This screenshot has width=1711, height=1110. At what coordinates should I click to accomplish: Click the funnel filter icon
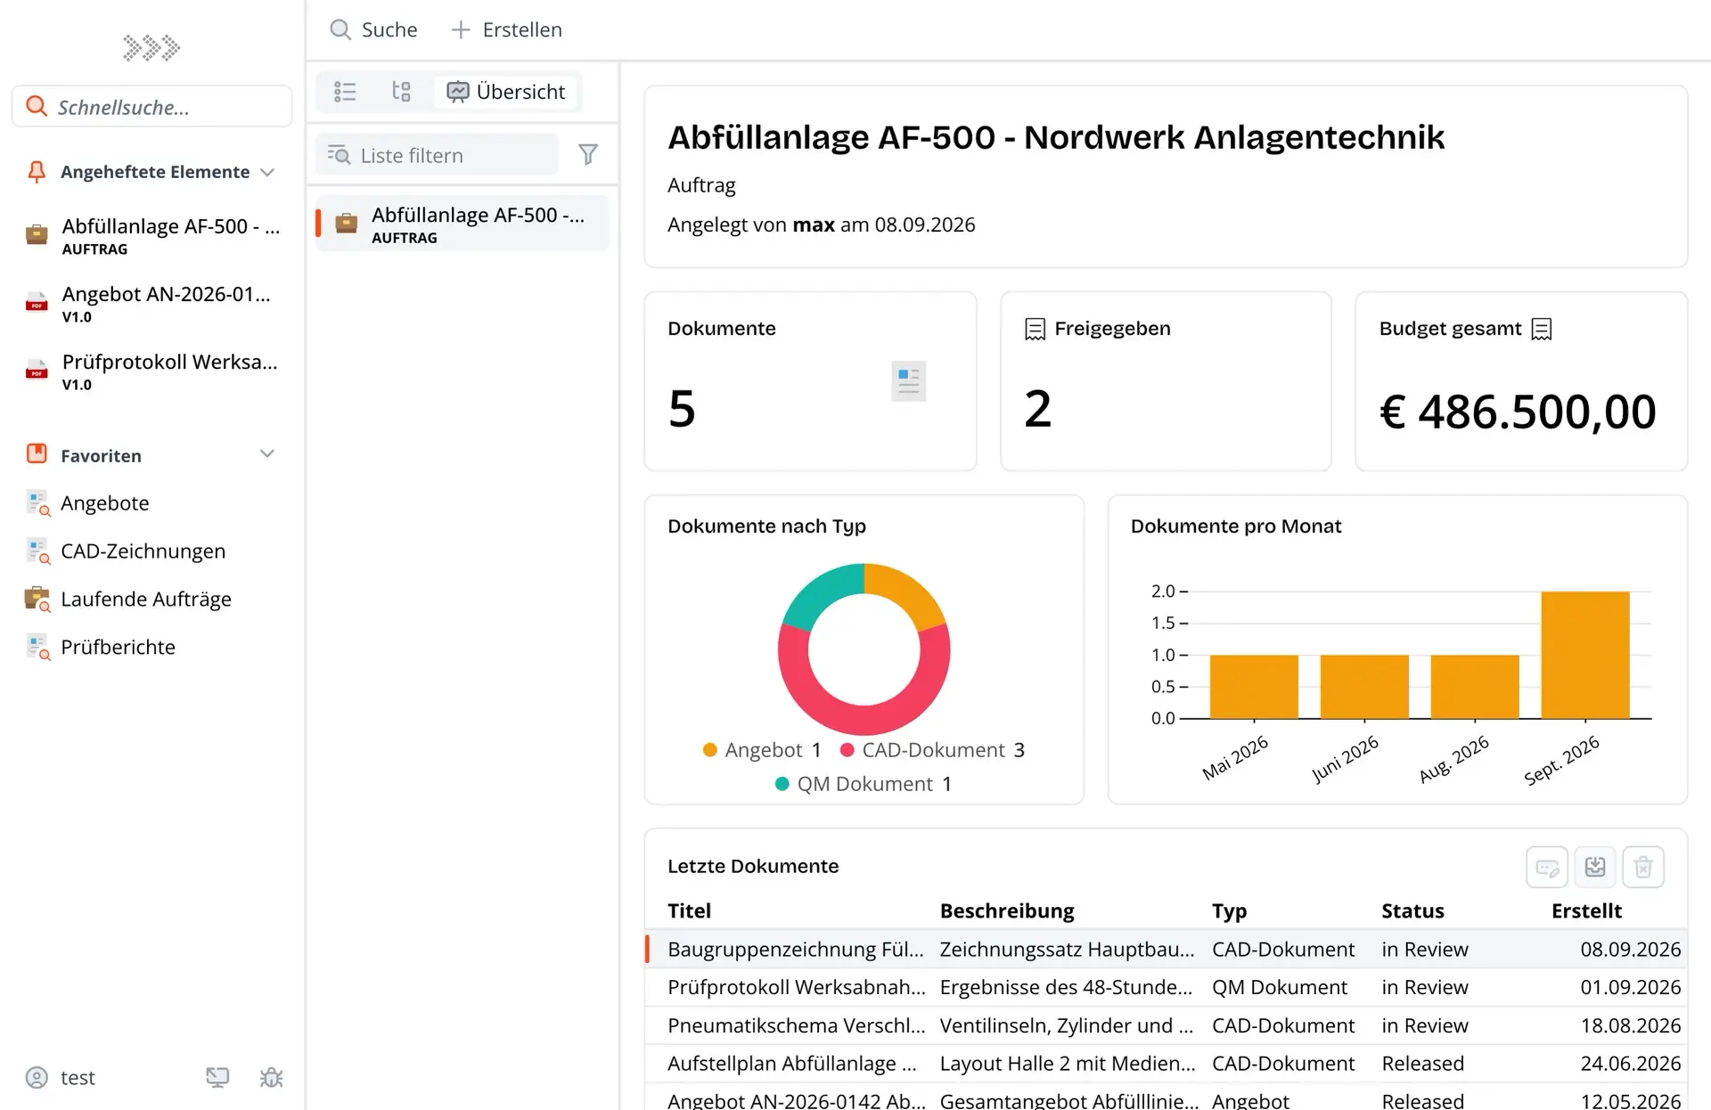(588, 155)
